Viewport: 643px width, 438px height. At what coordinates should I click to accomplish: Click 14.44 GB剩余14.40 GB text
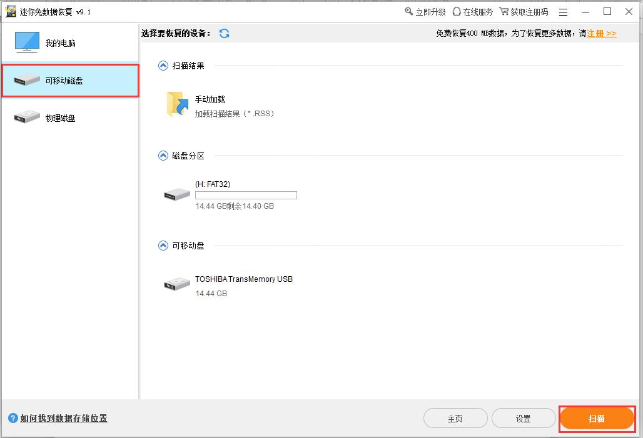pyautogui.click(x=235, y=206)
